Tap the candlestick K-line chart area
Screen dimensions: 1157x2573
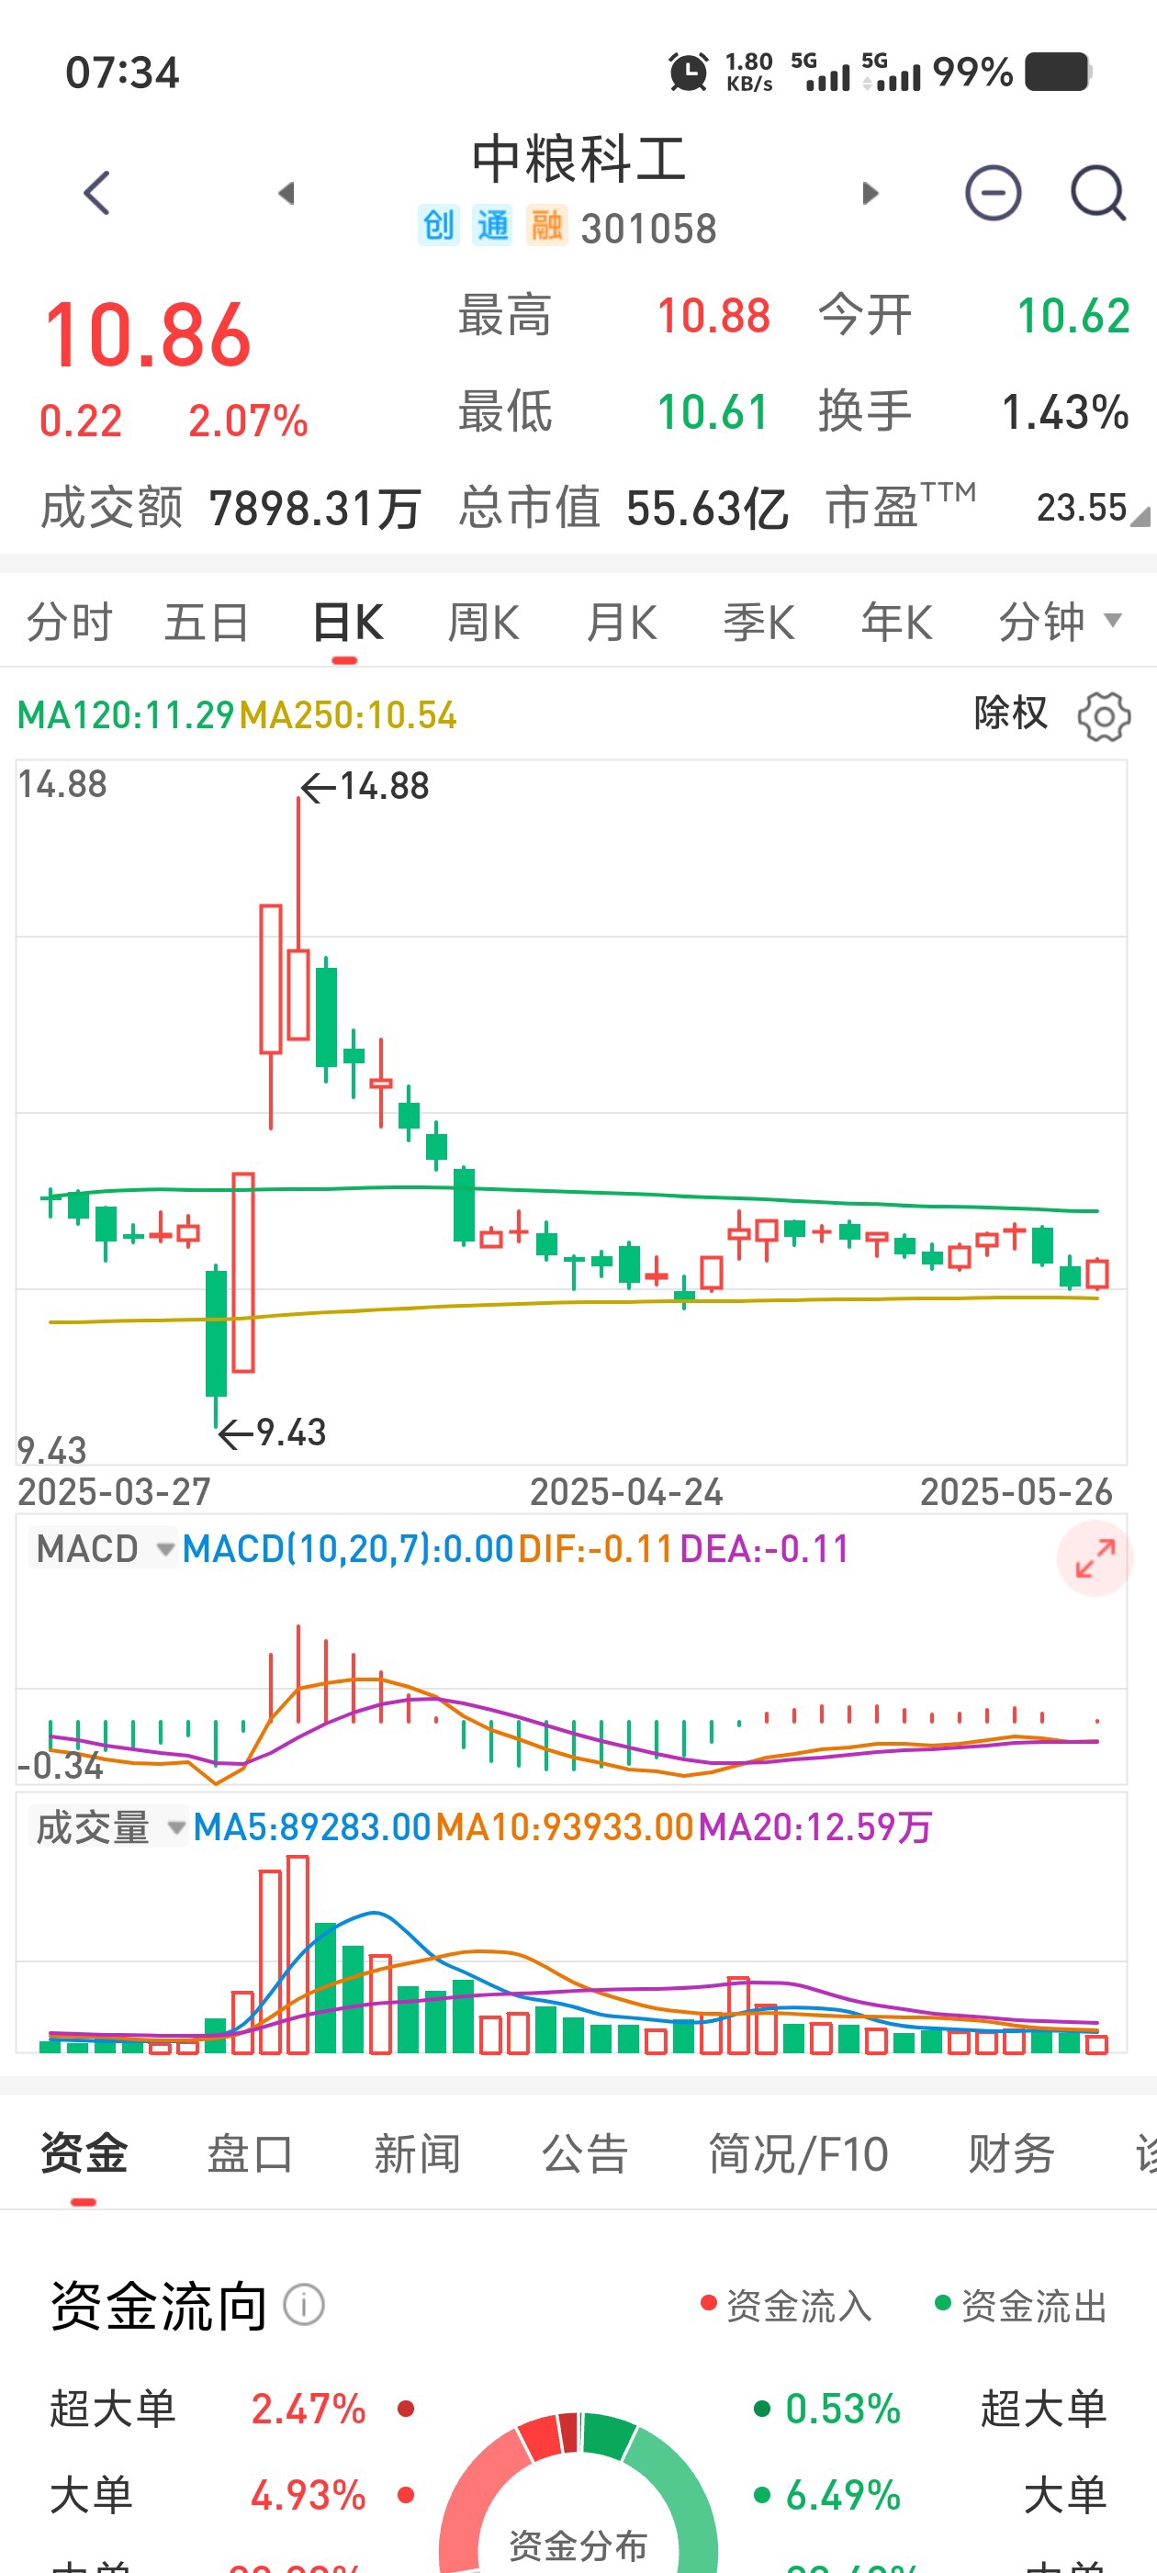click(571, 1113)
